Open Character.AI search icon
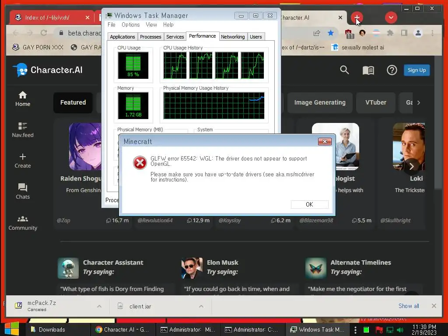Viewport: 448px width, 336px height. tap(344, 70)
